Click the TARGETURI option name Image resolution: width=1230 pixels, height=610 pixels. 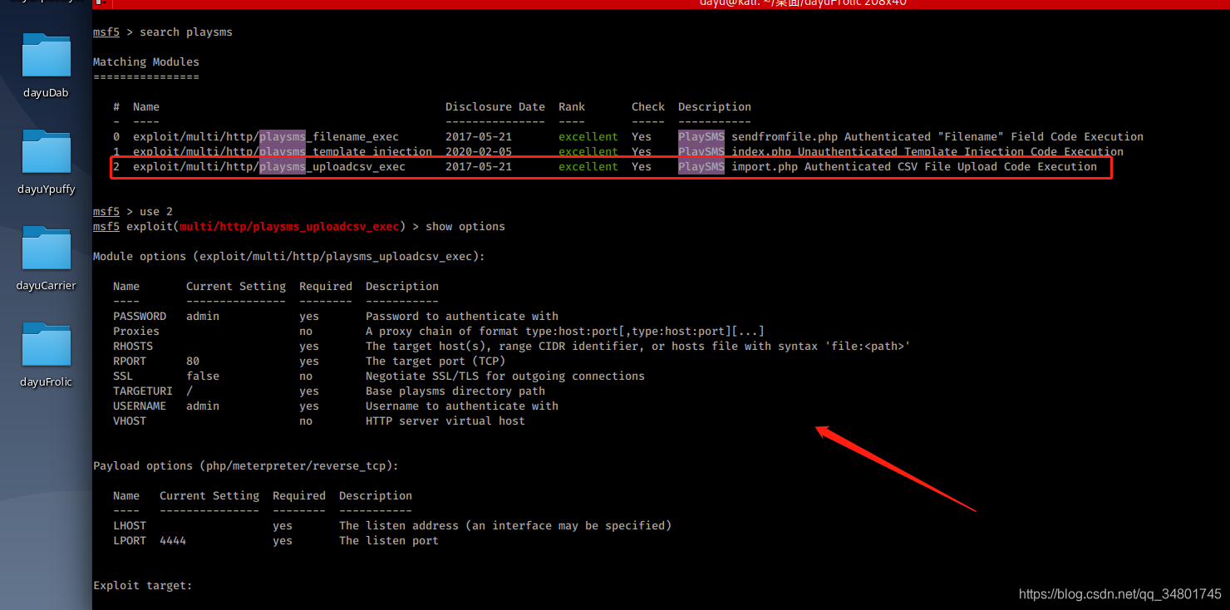143,391
